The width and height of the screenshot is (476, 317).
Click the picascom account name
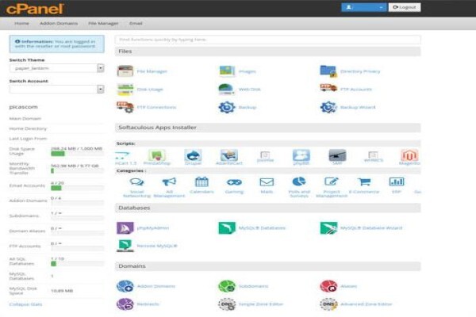pos(23,107)
